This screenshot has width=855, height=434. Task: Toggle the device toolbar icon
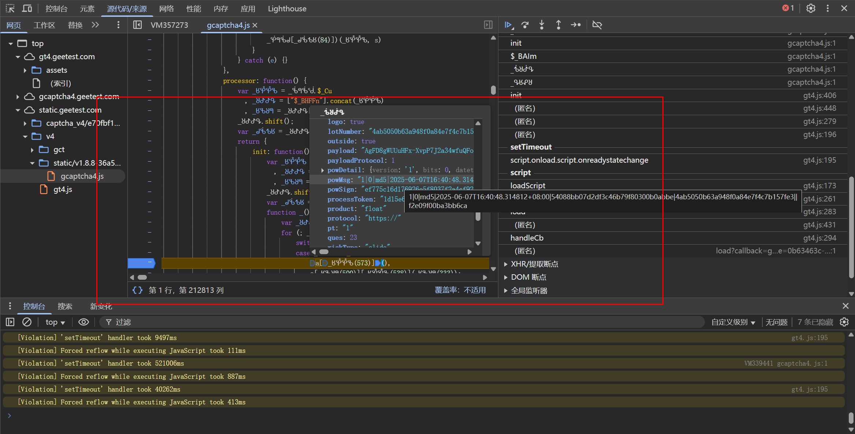27,8
